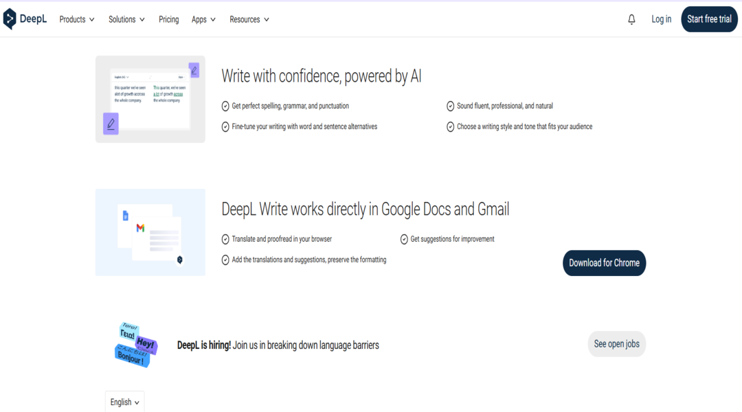Viewport: 742px width, 412px height.
Task: Click checkmark icon beside 'Get perfect spelling'
Action: [225, 106]
